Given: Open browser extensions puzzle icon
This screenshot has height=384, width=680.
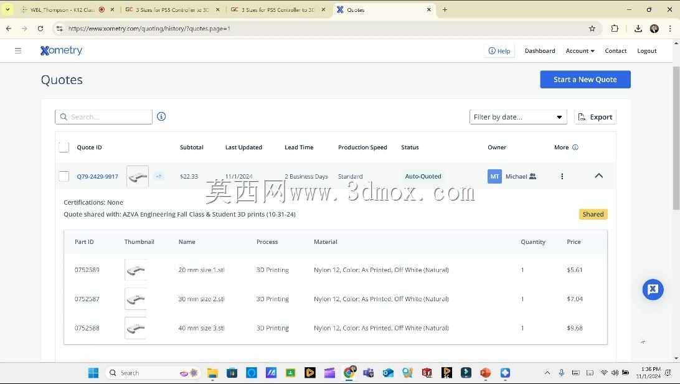Looking at the screenshot, I should (x=615, y=29).
